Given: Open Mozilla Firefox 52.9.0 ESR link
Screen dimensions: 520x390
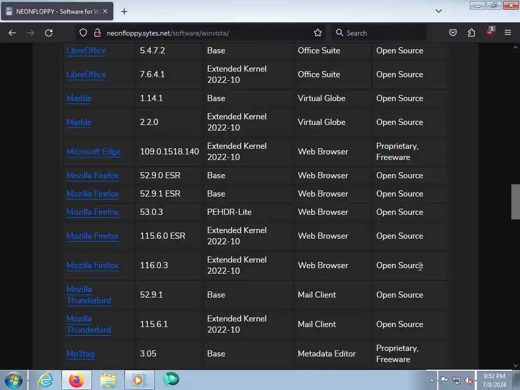Looking at the screenshot, I should click(x=92, y=176).
